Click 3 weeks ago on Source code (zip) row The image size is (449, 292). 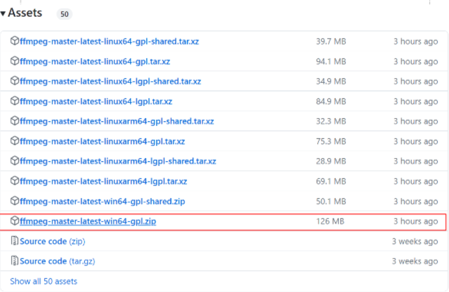click(x=415, y=241)
